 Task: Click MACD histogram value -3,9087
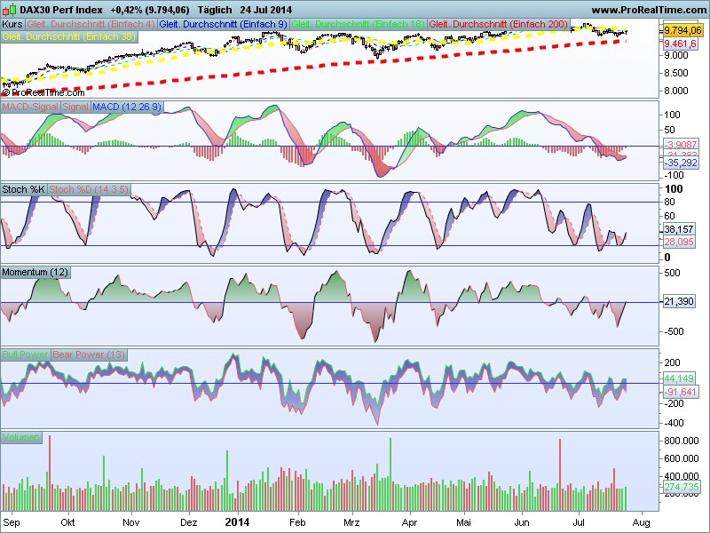point(681,145)
